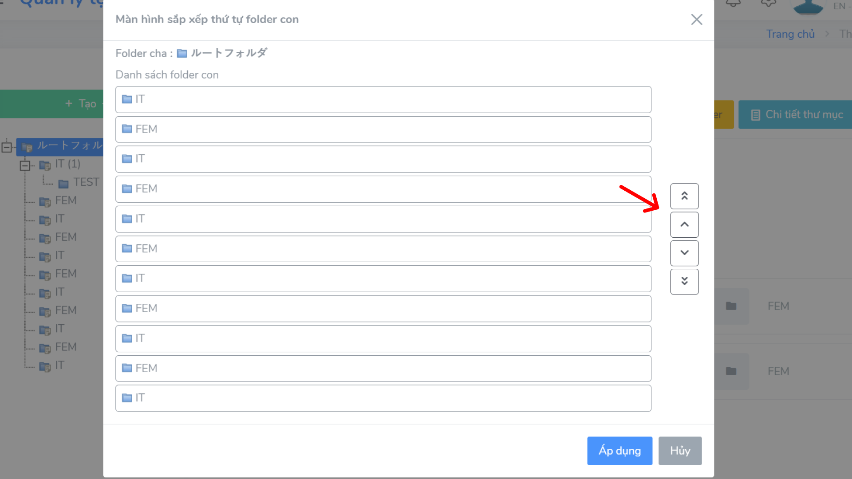
Task: Click the move-to-bottom double chevron button
Action: tap(684, 281)
